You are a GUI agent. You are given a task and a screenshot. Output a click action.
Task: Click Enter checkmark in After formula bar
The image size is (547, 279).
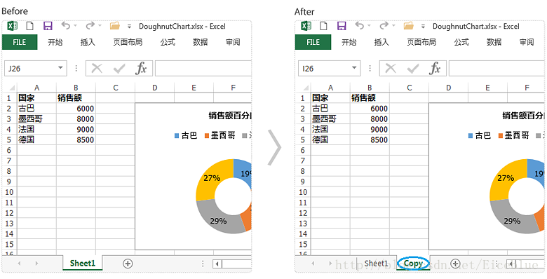pos(413,69)
